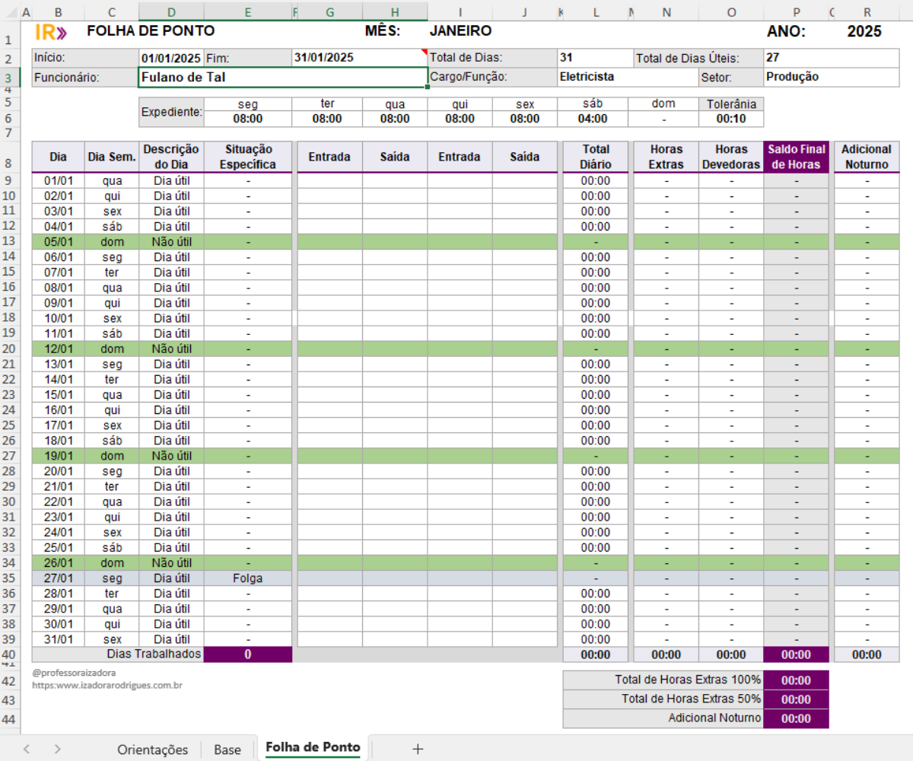Select the Início date 01/01/2025 cell
The height and width of the screenshot is (761, 913).
[x=171, y=58]
